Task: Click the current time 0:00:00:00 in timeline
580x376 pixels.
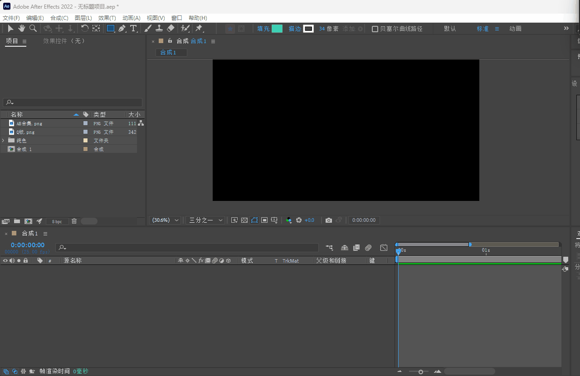Action: pyautogui.click(x=28, y=245)
